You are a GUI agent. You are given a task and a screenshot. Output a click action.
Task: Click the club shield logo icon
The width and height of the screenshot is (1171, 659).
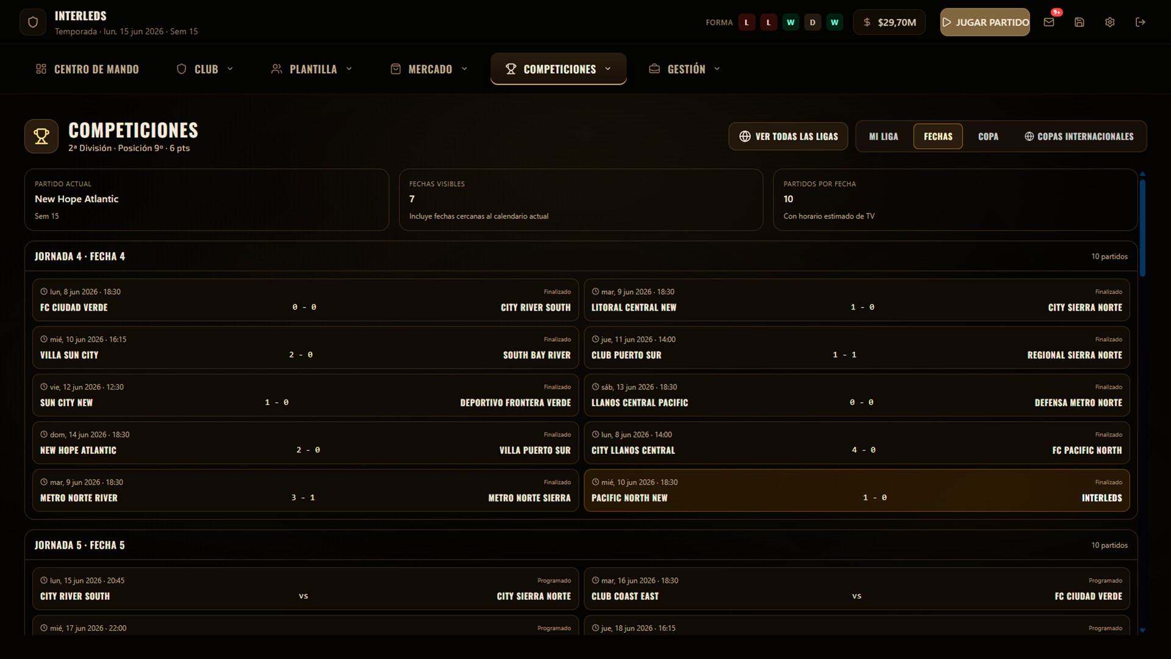tap(33, 22)
